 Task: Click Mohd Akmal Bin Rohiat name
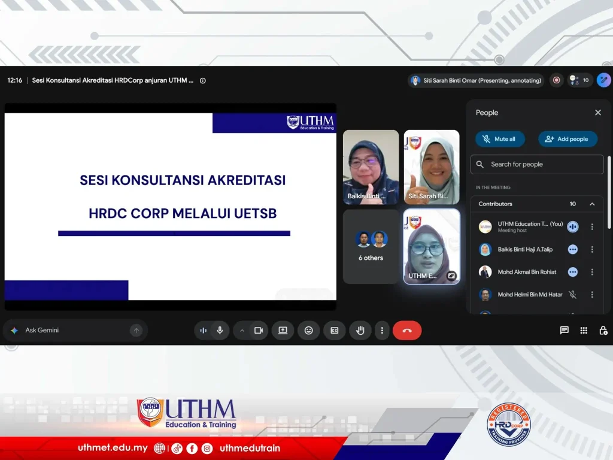click(527, 272)
